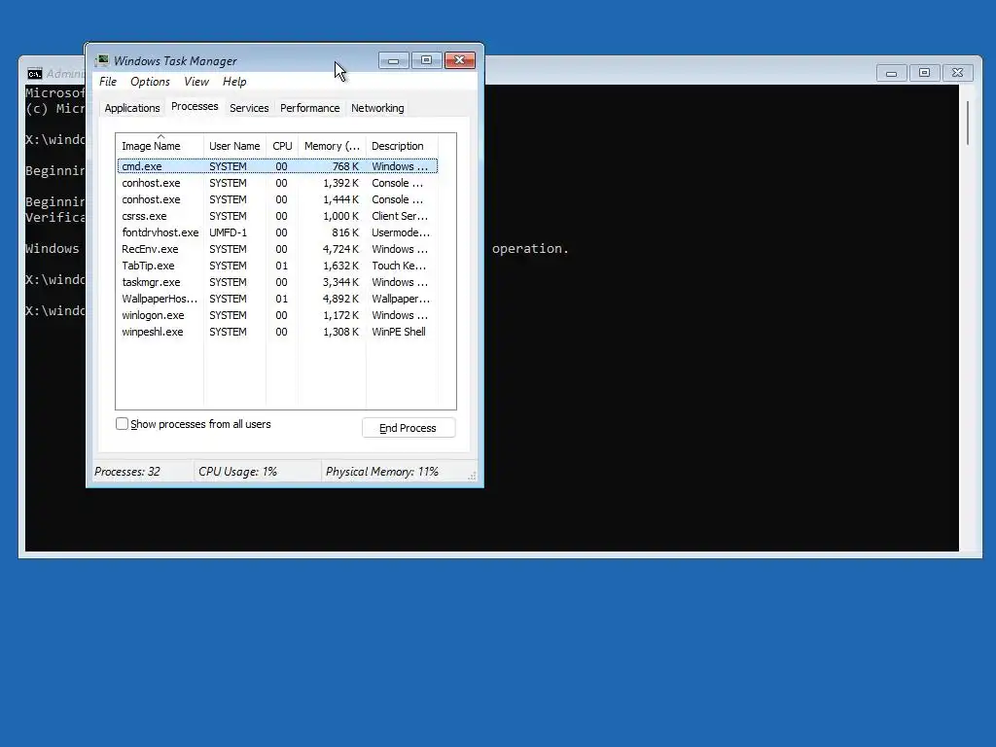Click the 4,724 K memory value
Image resolution: width=996 pixels, height=747 pixels.
[340, 249]
